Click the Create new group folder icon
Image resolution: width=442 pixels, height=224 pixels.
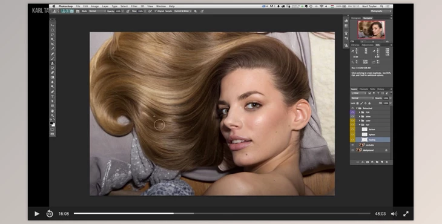tap(377, 162)
